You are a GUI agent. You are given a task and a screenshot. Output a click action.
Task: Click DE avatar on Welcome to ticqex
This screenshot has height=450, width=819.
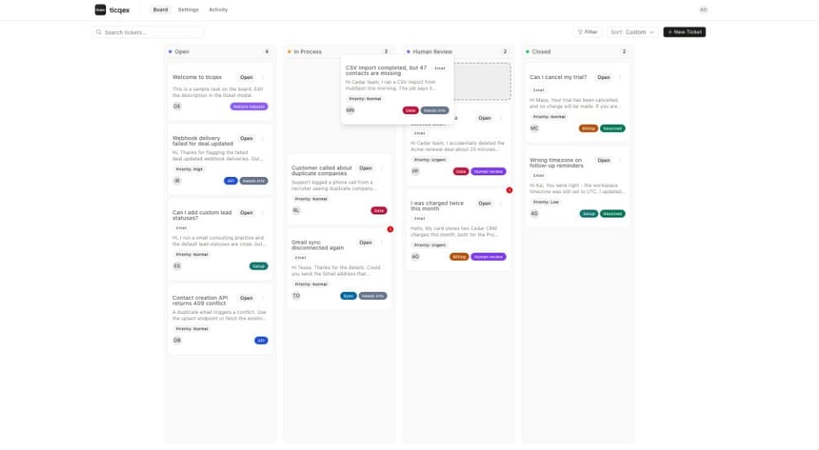[177, 107]
